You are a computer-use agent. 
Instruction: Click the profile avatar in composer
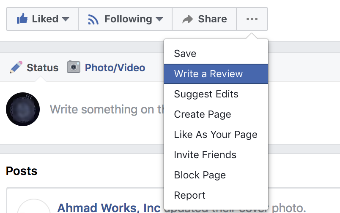tap(23, 109)
